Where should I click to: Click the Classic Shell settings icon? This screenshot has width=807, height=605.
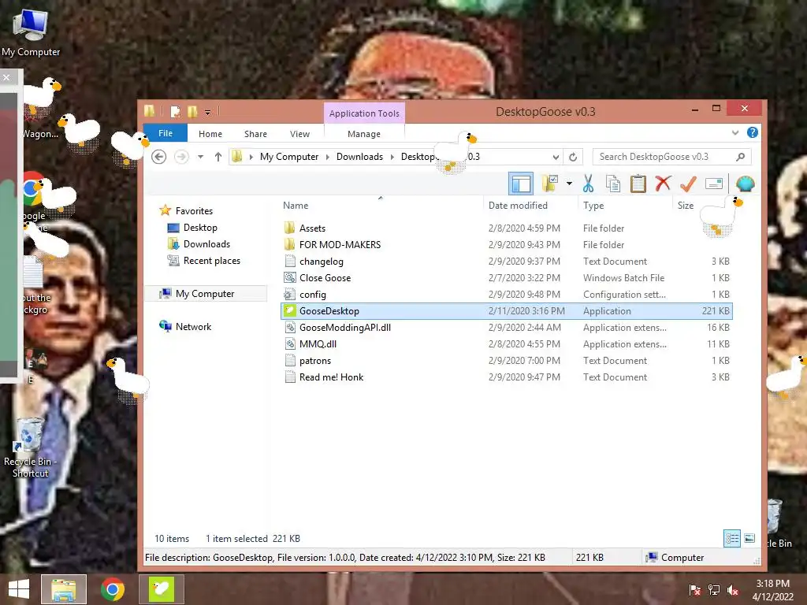tap(746, 183)
